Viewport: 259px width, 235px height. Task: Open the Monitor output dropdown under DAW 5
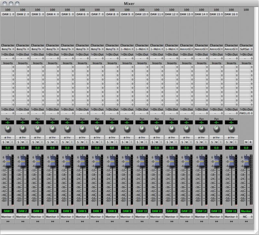click(x=67, y=217)
